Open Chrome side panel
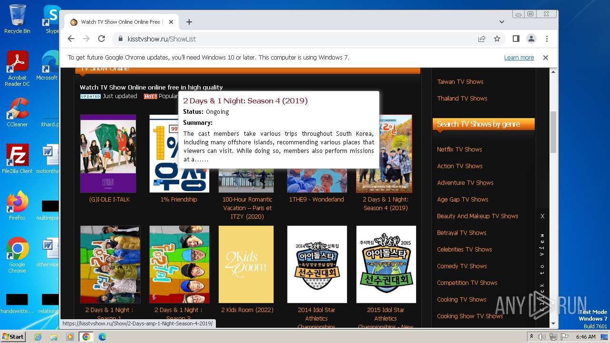 516,39
